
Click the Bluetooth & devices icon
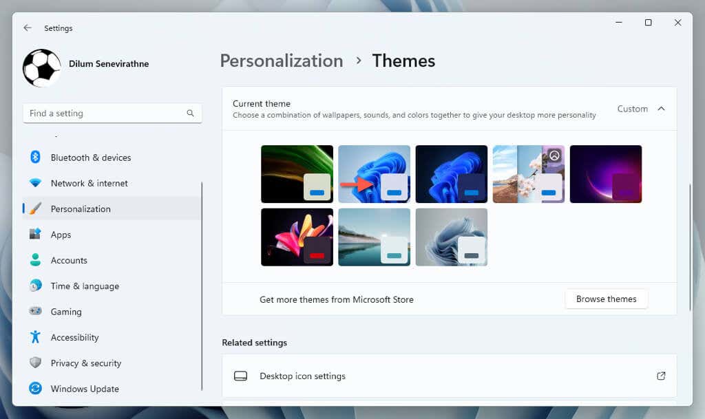35,157
